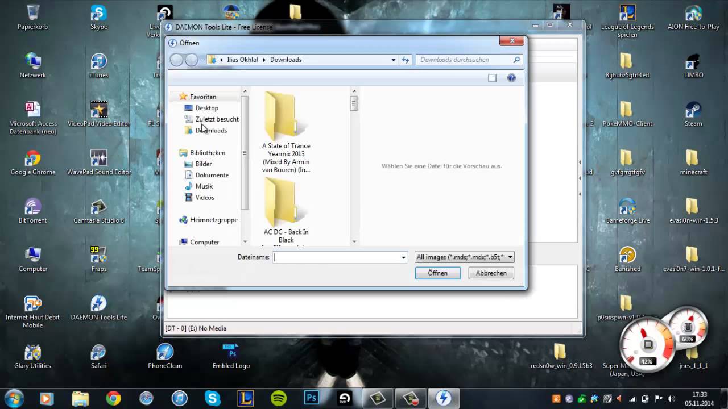Viewport: 728px width, 409px height.
Task: Click the back navigation arrow in dialog
Action: click(x=177, y=60)
